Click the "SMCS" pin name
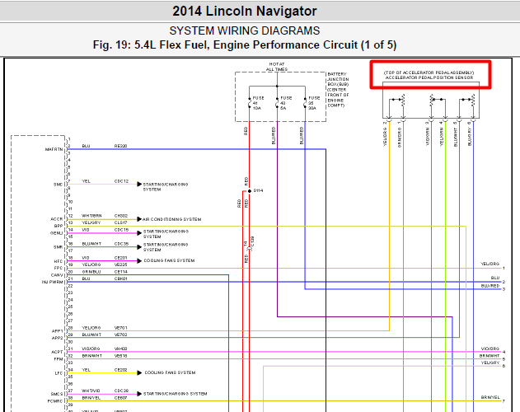 [57, 394]
